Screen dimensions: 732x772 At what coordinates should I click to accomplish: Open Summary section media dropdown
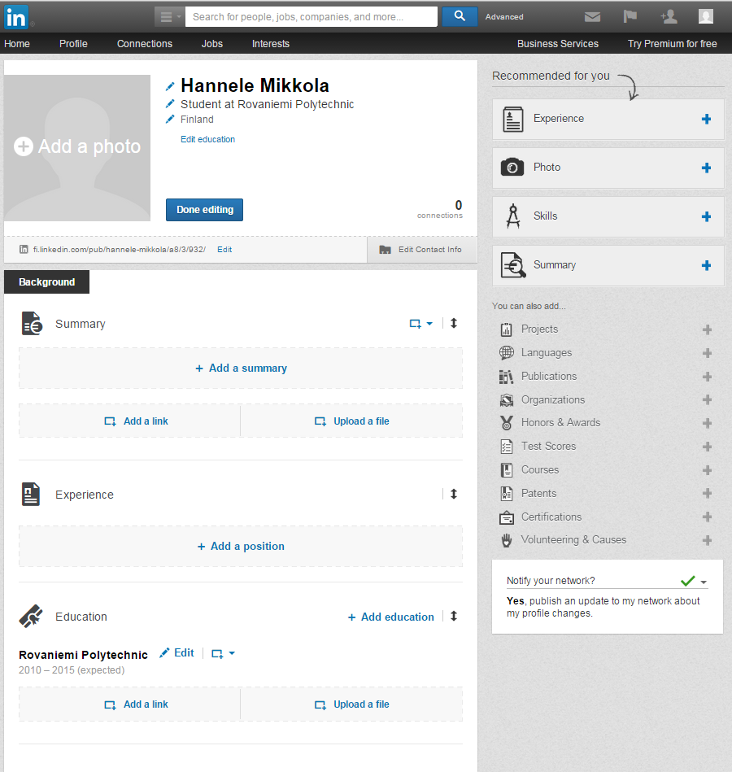pos(420,324)
